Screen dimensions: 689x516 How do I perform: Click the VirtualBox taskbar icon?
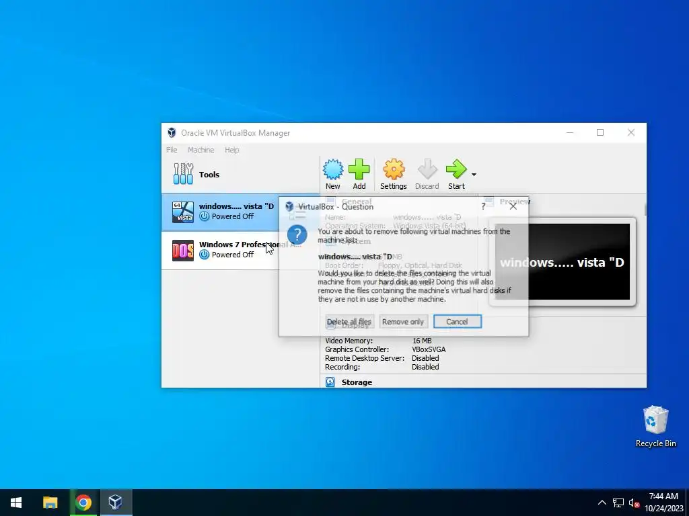pyautogui.click(x=116, y=503)
